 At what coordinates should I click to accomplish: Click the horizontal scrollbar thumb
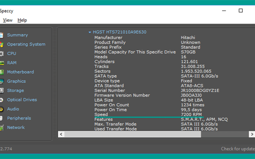pyautogui.click(x=133, y=134)
